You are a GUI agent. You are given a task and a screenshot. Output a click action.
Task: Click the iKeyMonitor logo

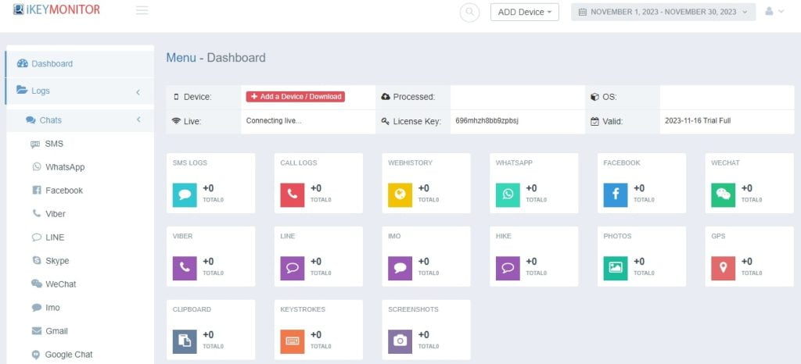point(56,9)
